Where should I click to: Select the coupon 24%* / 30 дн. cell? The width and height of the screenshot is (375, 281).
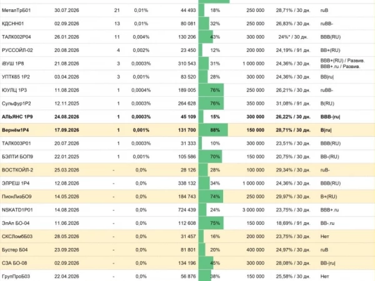click(293, 37)
